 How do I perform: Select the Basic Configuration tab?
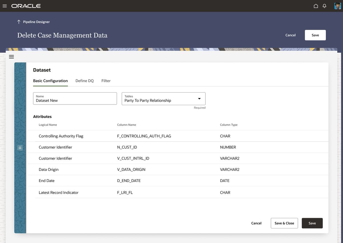coord(50,81)
